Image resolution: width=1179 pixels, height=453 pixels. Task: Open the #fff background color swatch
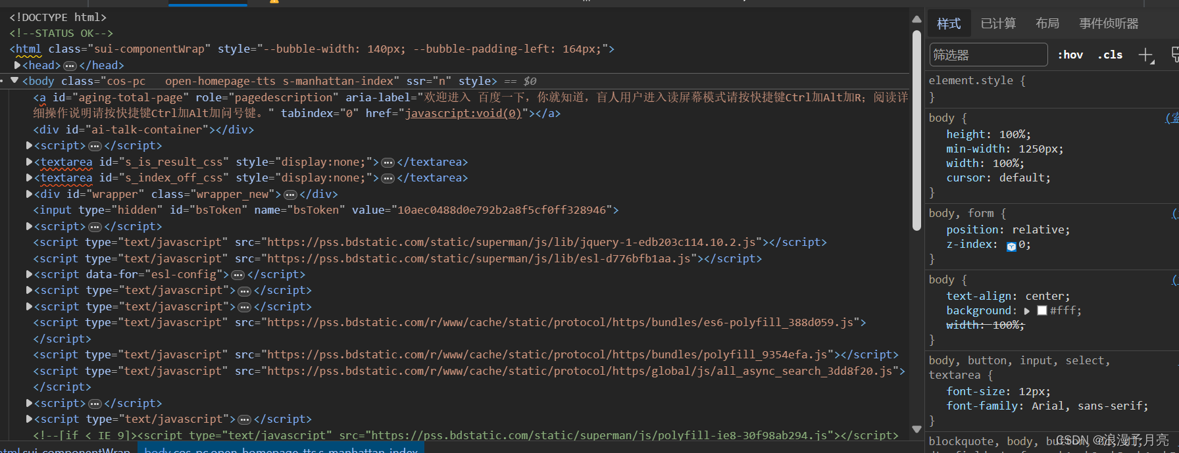pos(1041,310)
